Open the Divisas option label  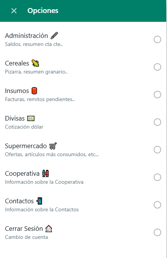(x=15, y=118)
